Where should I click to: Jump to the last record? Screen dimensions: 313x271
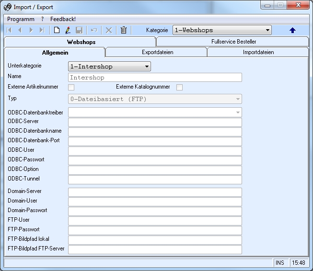tap(42, 30)
